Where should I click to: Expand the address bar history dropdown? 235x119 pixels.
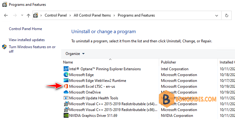click(x=217, y=15)
